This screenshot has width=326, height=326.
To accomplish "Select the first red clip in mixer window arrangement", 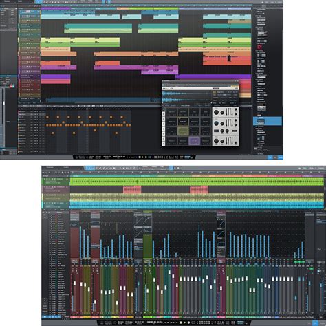I will pos(132,190).
